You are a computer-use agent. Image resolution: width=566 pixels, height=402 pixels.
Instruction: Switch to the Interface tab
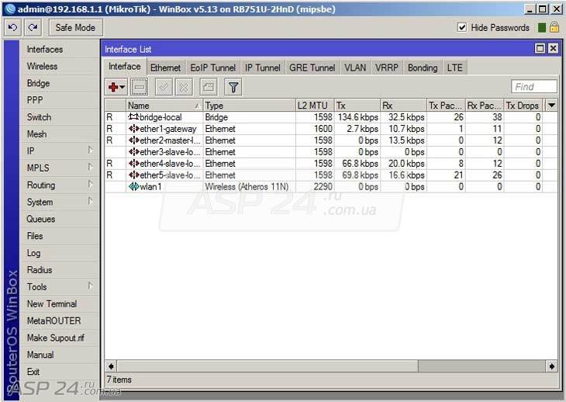(x=125, y=67)
